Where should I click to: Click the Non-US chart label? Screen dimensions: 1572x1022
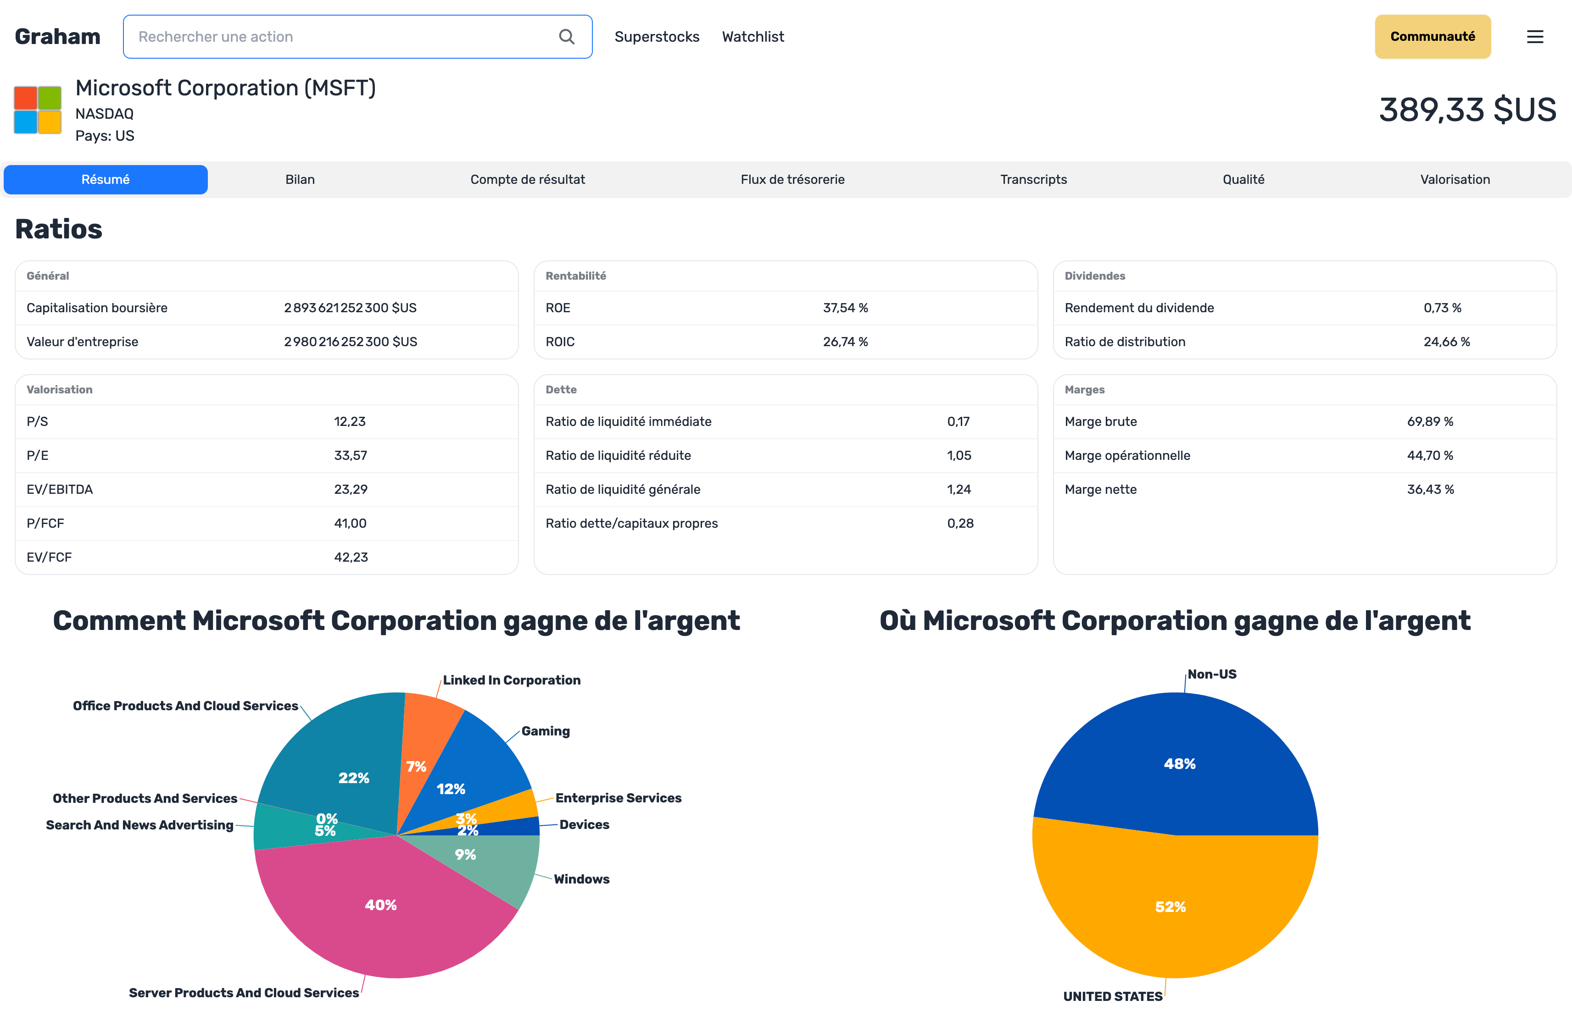tap(1212, 674)
